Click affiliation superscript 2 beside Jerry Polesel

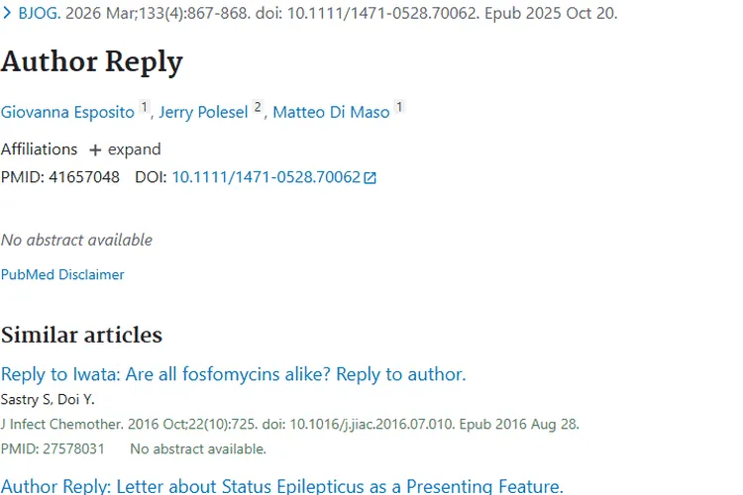coord(258,107)
